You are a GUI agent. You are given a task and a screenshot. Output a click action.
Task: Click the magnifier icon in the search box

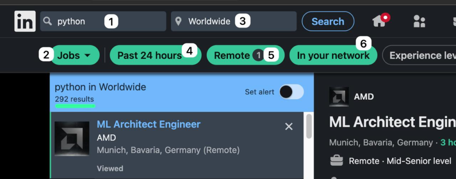pyautogui.click(x=48, y=21)
